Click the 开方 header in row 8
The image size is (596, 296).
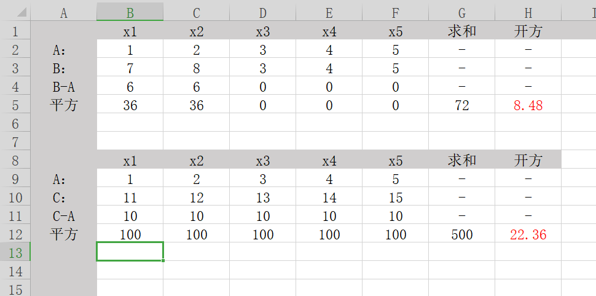[x=528, y=160]
